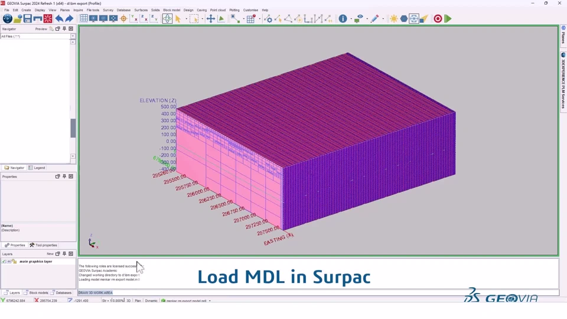
Task: Click Preview in Navigator header
Action: pyautogui.click(x=41, y=29)
